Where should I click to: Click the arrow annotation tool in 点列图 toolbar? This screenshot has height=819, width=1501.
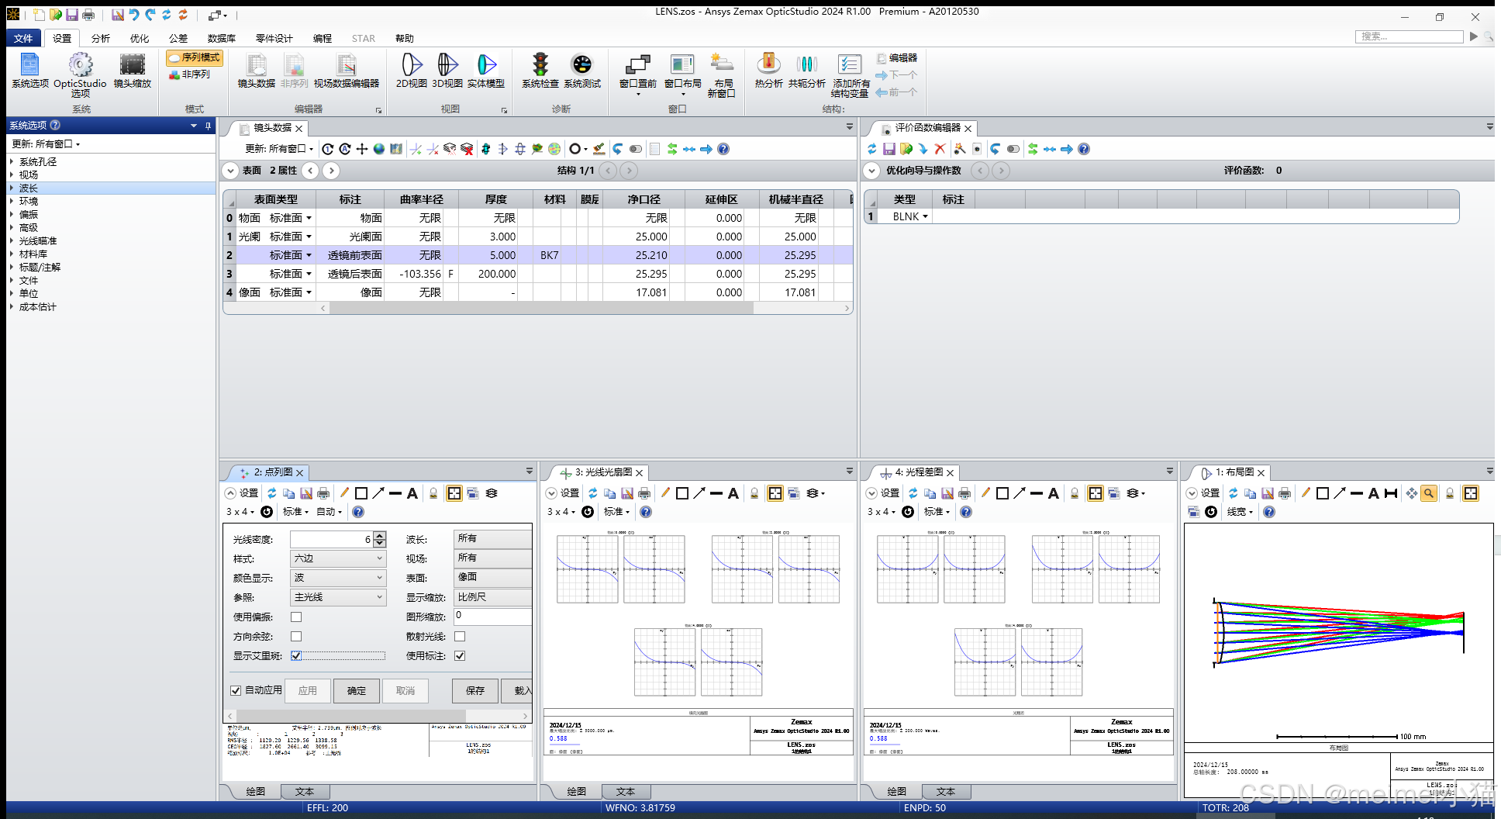tap(378, 493)
